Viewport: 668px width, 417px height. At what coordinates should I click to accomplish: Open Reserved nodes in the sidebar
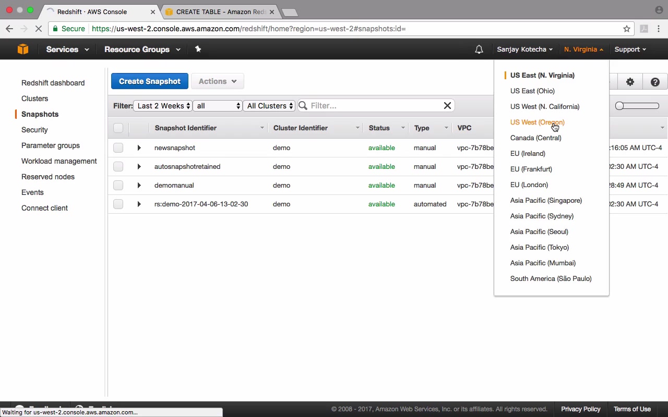pos(48,177)
